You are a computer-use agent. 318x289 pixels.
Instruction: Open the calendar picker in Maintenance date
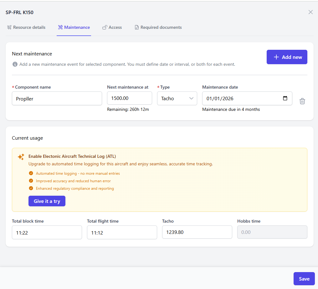click(285, 98)
